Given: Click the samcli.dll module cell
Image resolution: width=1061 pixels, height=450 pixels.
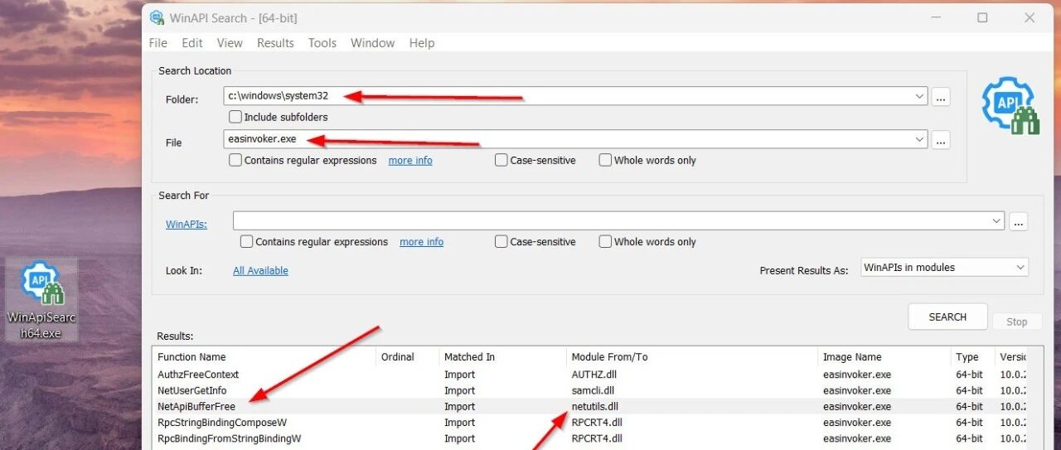Looking at the screenshot, I should tap(593, 390).
